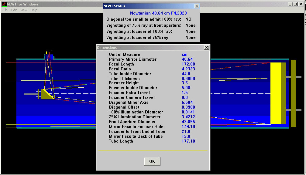Click the Front Aperture Diameter value 43.855
The width and height of the screenshot is (306, 175).
[x=188, y=122]
